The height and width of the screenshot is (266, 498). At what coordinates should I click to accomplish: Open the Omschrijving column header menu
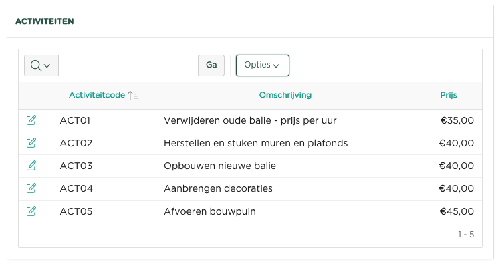click(285, 95)
